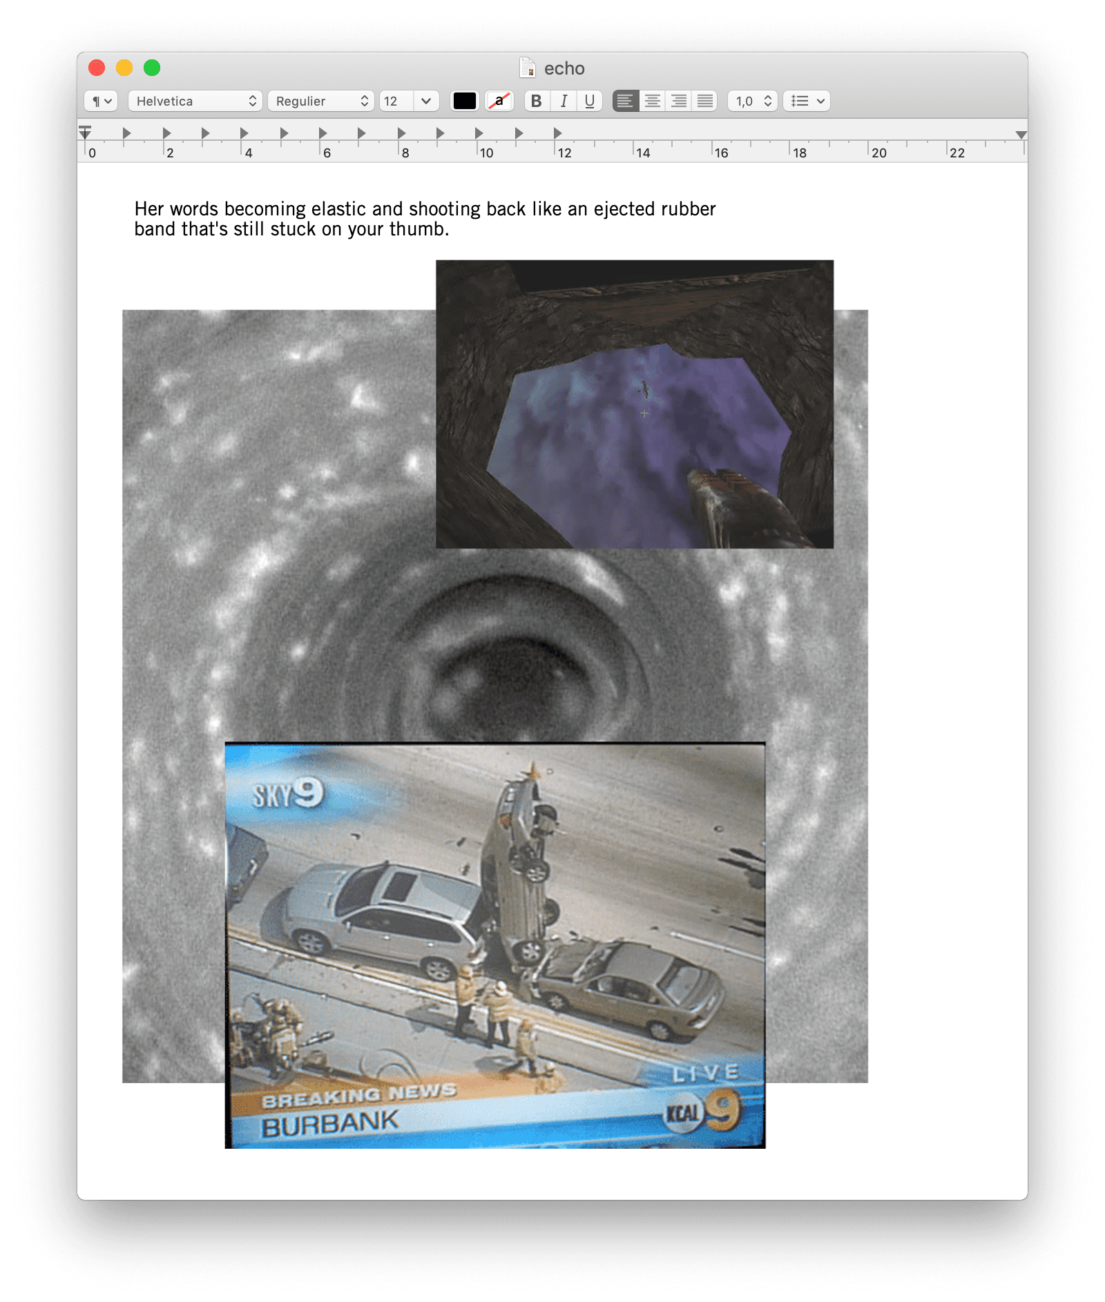Click the echo document proxy icon
The height and width of the screenshot is (1302, 1105).
(x=527, y=68)
